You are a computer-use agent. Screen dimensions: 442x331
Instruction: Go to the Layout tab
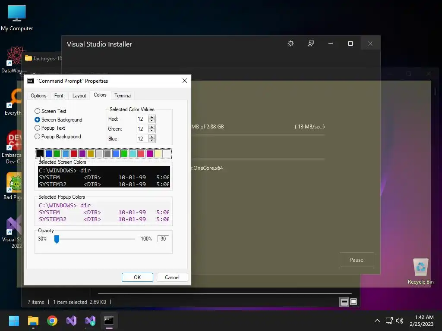pos(79,96)
